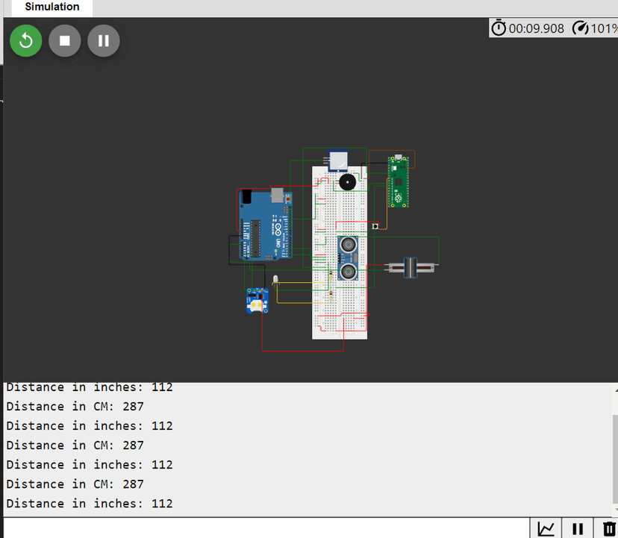Click the black piezo buzzer component
Screen dimensions: 618x538
click(346, 181)
